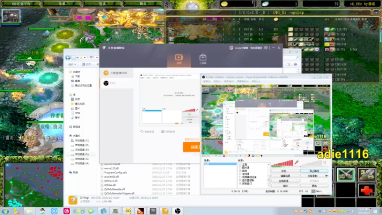Open the game's third top menu button
The image size is (382, 215).
(102, 4)
